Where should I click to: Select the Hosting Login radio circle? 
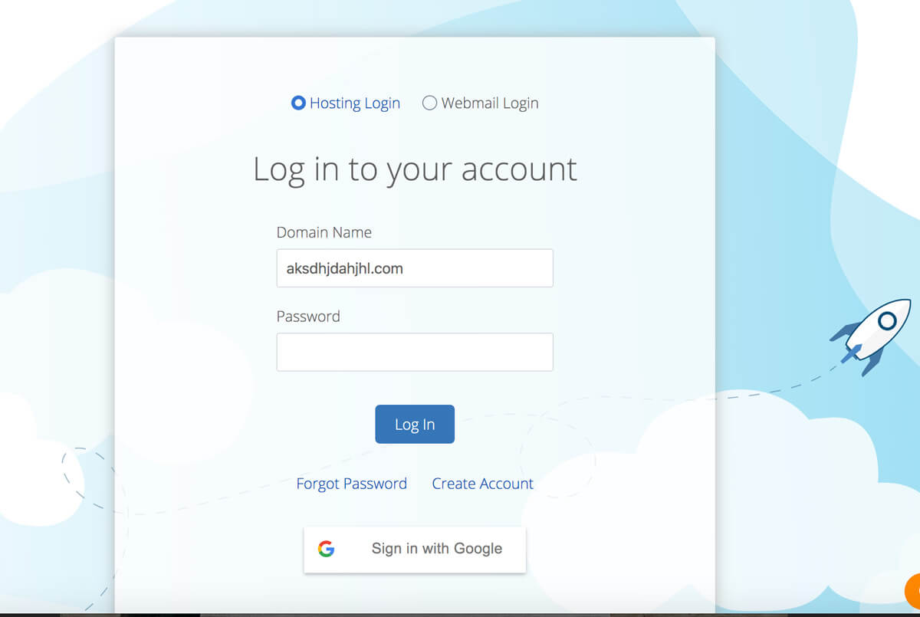tap(298, 103)
